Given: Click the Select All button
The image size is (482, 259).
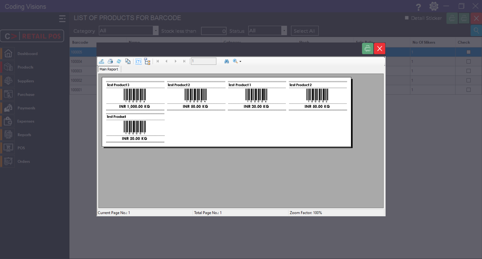Looking at the screenshot, I should pyautogui.click(x=305, y=31).
